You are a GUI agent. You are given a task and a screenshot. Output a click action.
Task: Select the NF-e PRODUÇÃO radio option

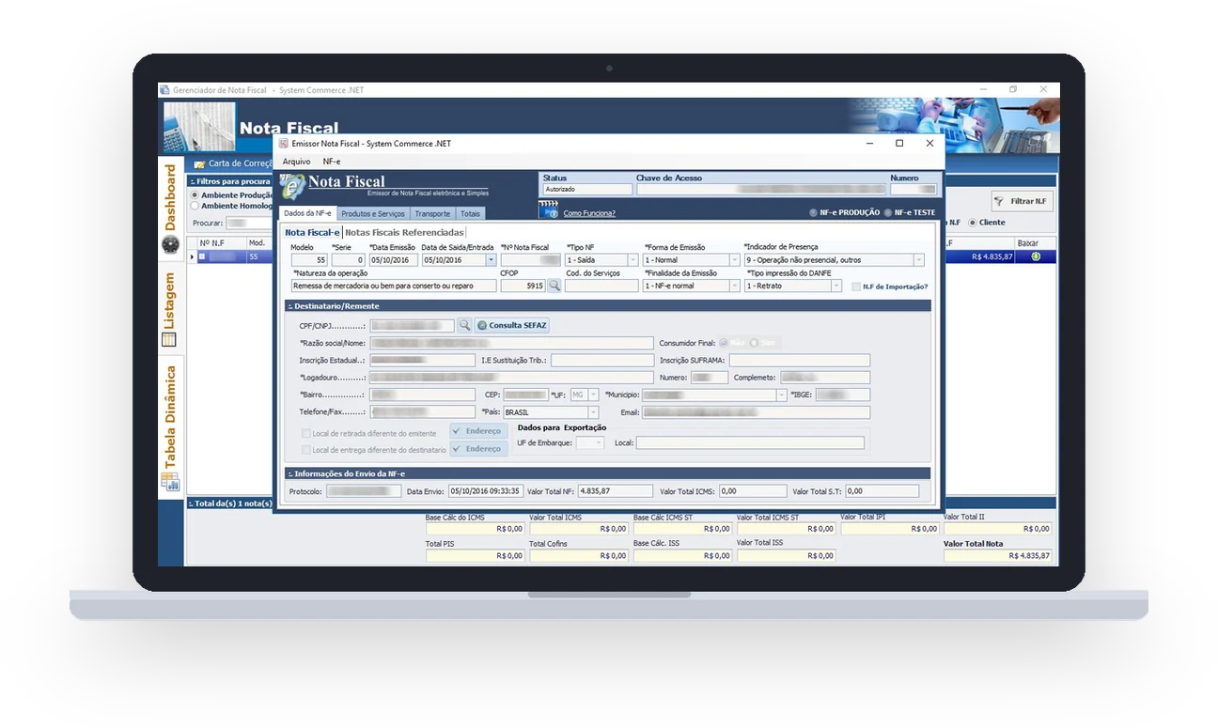click(814, 213)
